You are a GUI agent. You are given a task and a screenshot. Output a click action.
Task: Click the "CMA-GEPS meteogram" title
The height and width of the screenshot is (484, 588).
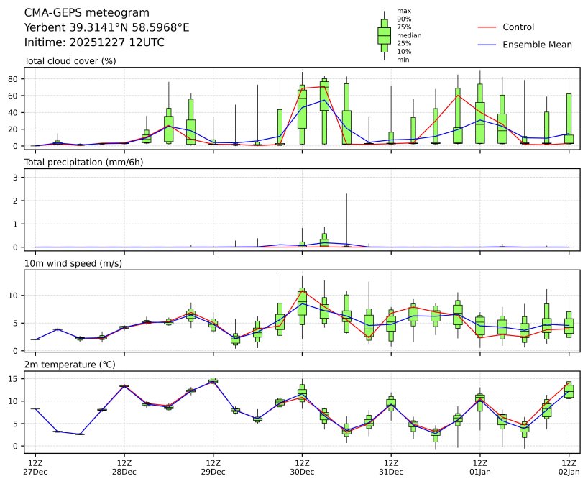(x=87, y=13)
